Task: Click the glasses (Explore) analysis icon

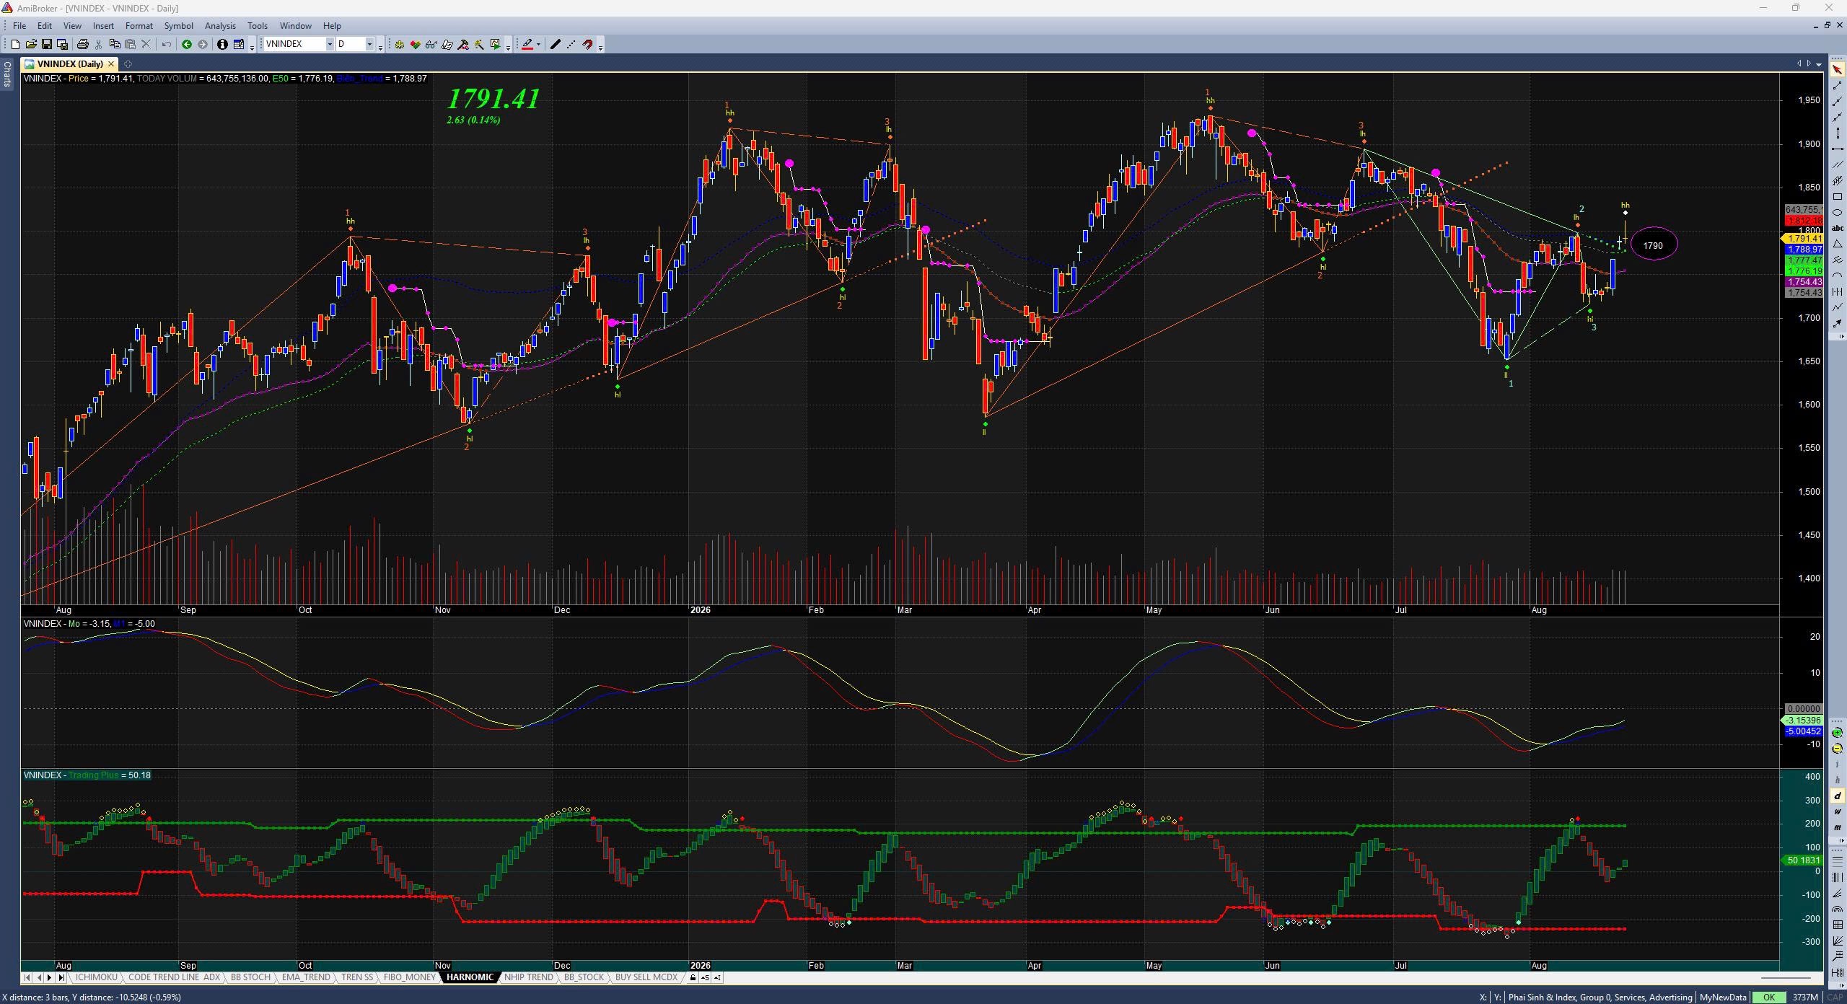Action: tap(431, 45)
